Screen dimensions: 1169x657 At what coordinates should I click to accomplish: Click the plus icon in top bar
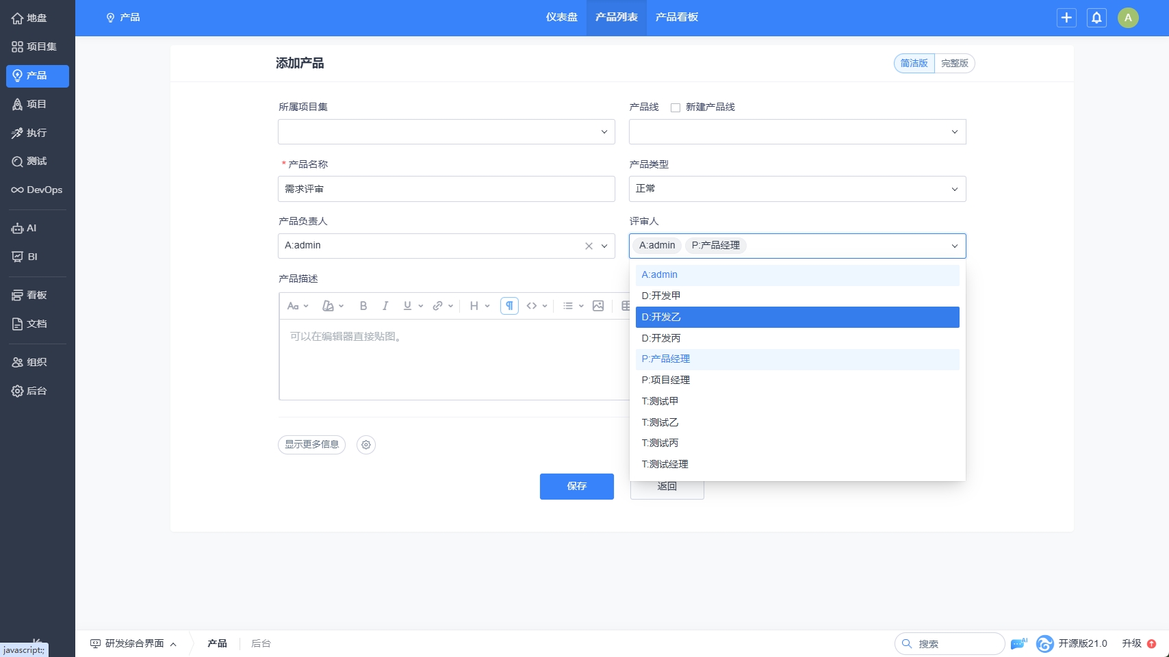click(1066, 18)
